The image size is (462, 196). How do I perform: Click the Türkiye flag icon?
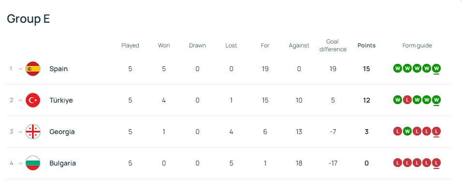[33, 100]
